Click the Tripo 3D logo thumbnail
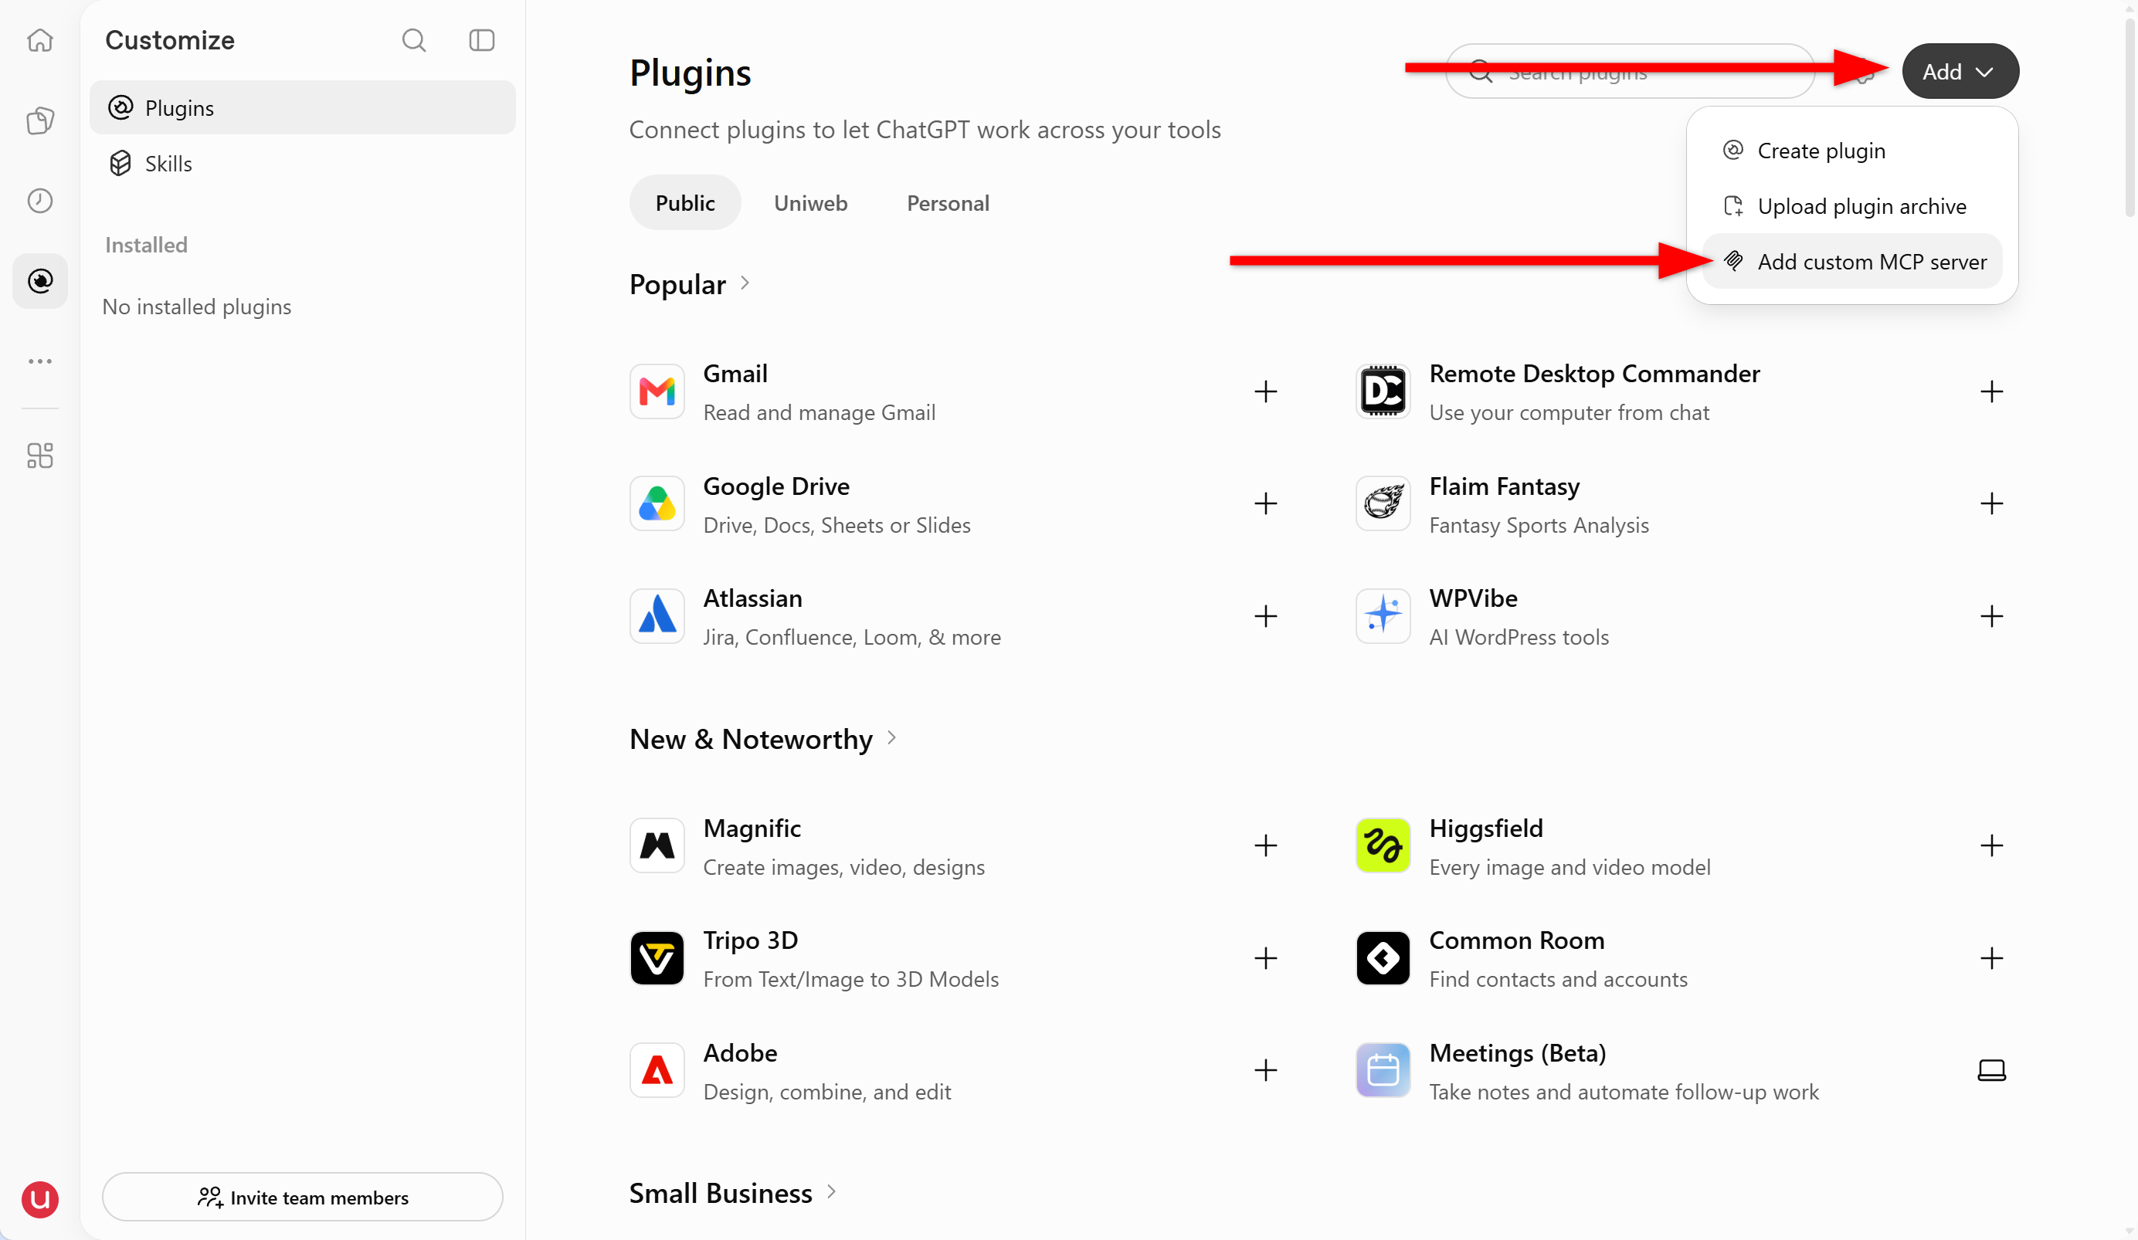 tap(657, 958)
